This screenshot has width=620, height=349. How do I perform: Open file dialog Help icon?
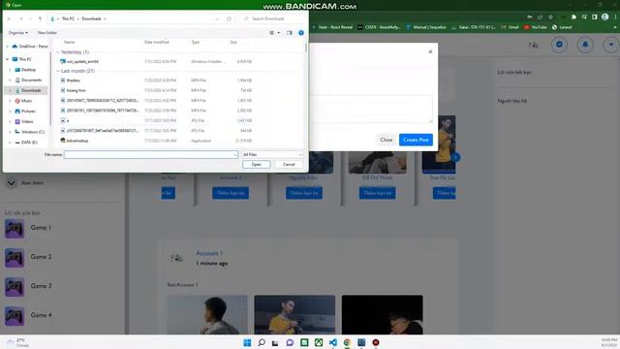point(301,33)
